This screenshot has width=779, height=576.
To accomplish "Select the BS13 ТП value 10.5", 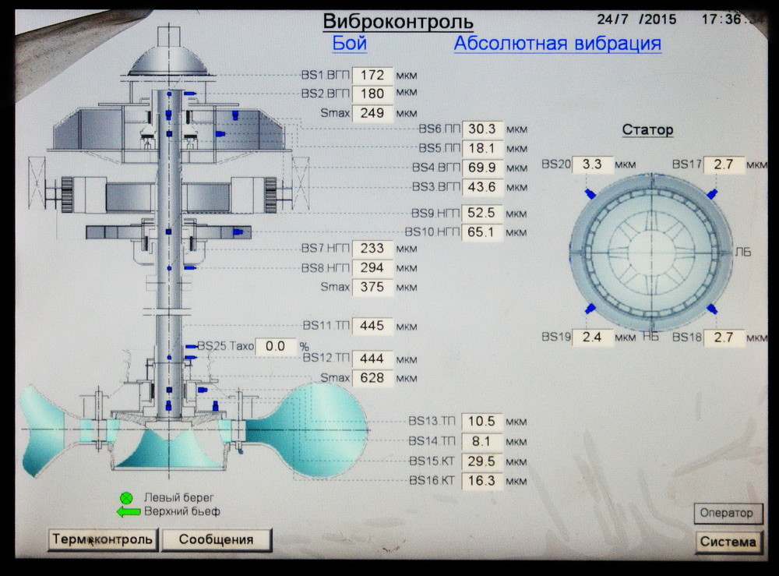I will click(482, 422).
